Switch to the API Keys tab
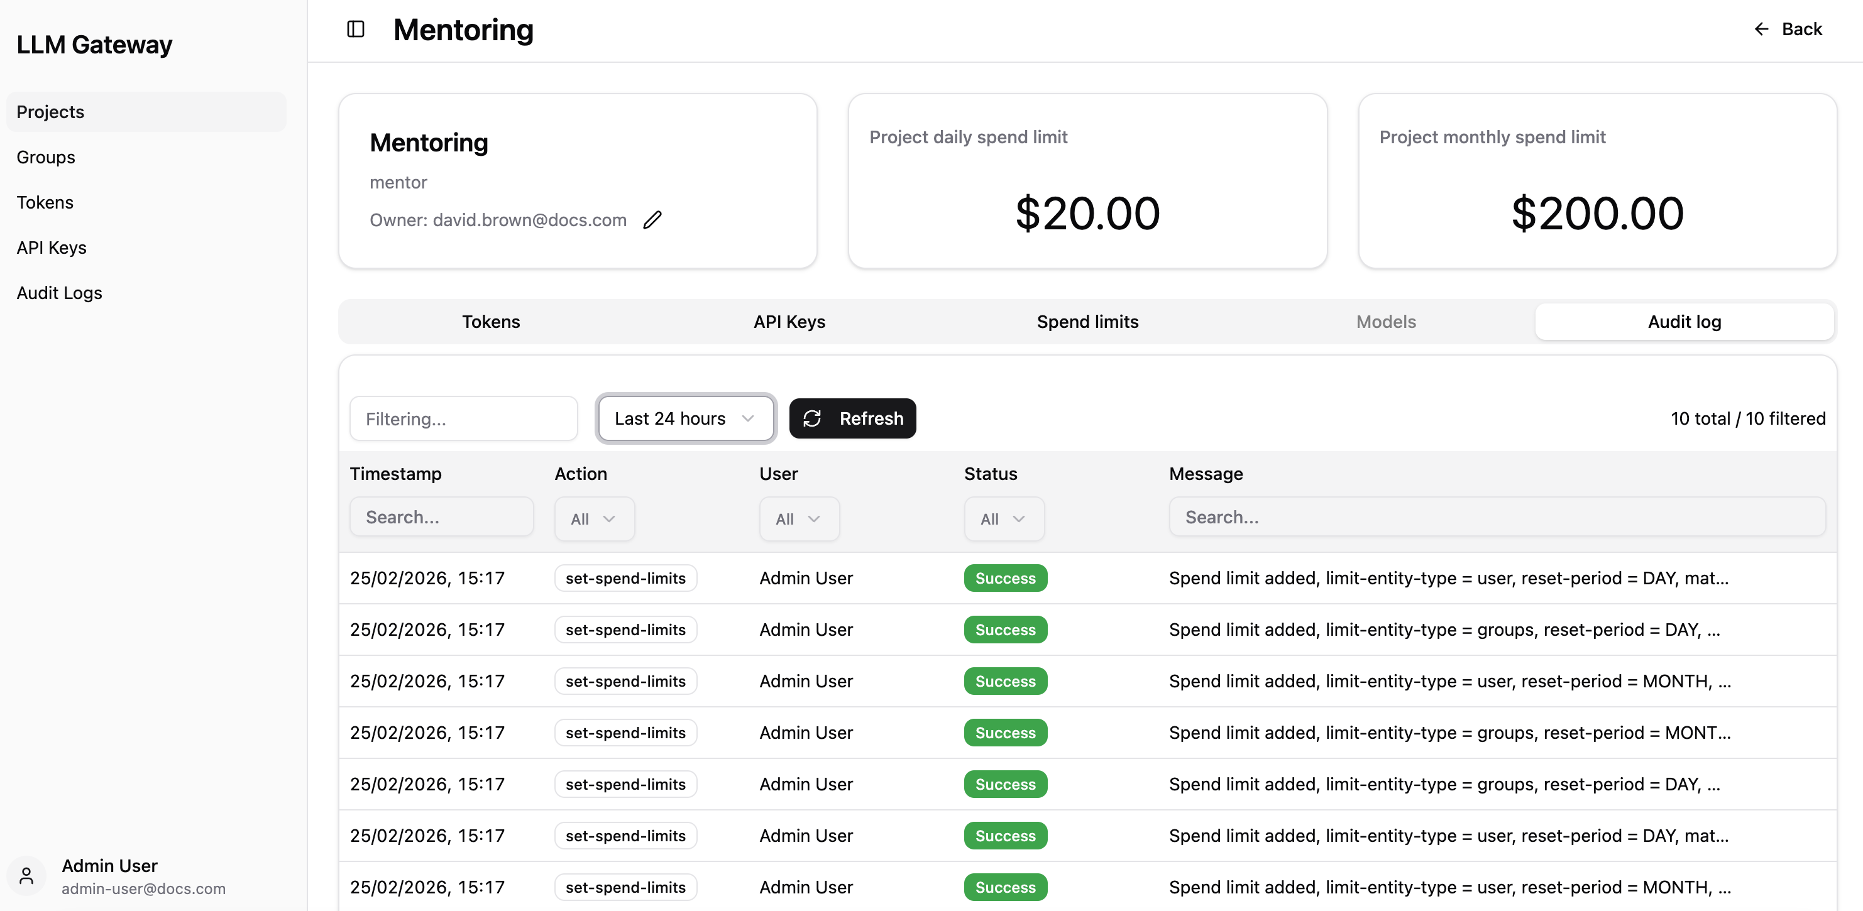 [789, 322]
